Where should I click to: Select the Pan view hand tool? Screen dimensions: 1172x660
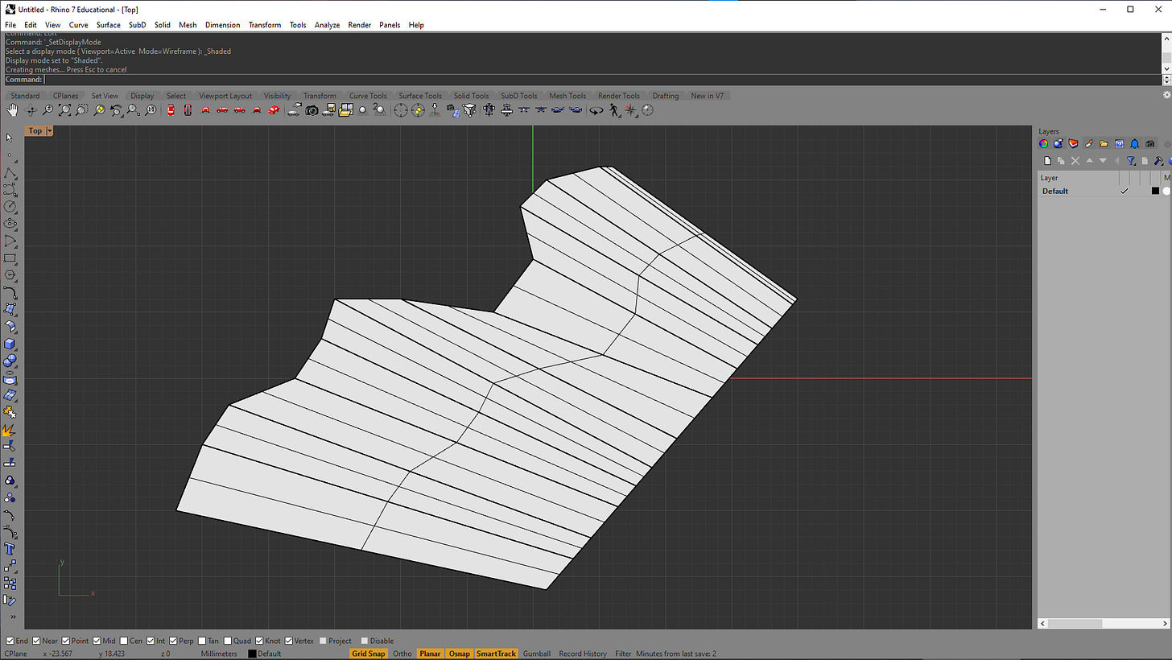(14, 110)
